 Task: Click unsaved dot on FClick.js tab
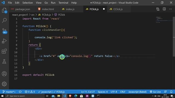click(104, 9)
